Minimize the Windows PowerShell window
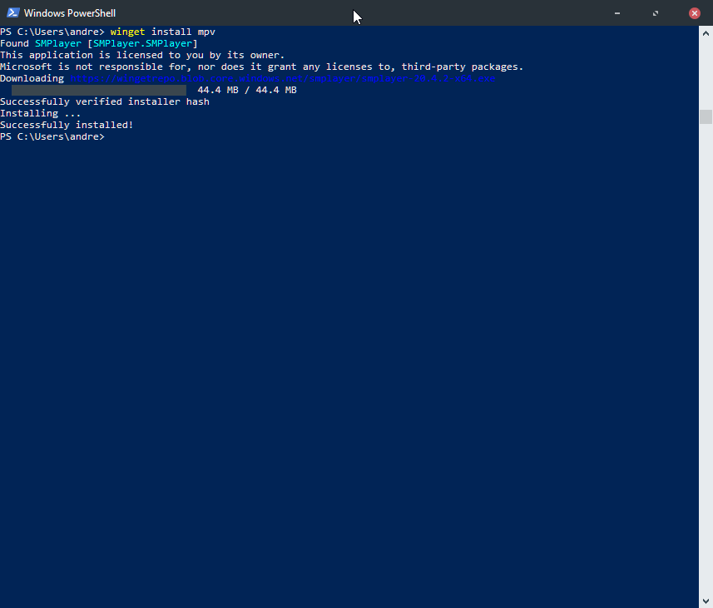Screen dimensions: 713x608 pos(617,13)
